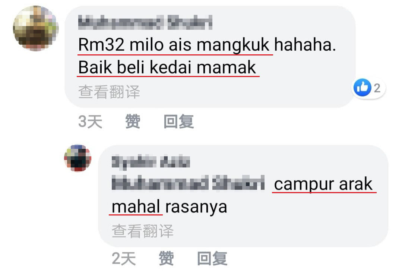The image size is (402, 275).
Task: Select the campur arak mahal rasanya text
Action: click(242, 195)
